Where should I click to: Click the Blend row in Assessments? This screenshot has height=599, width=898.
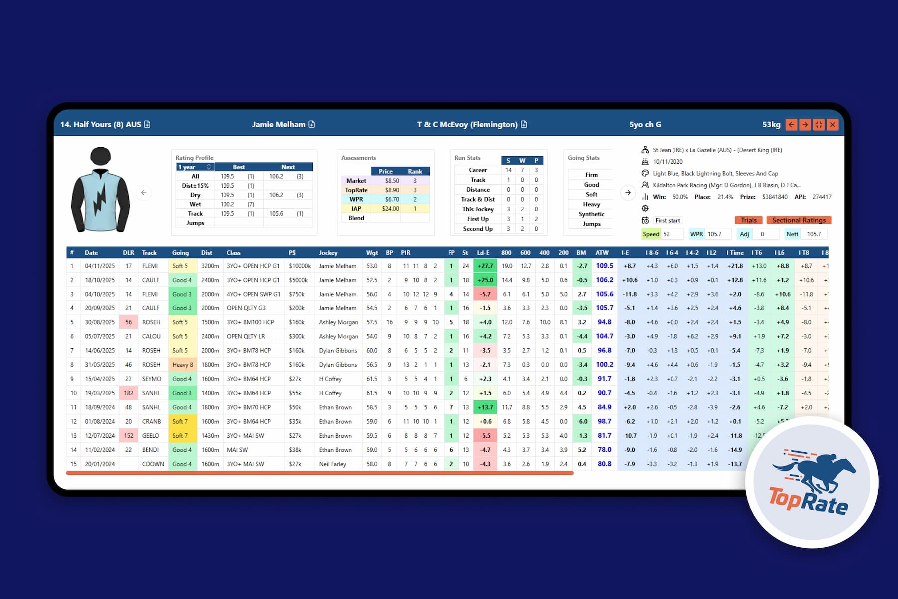385,218
